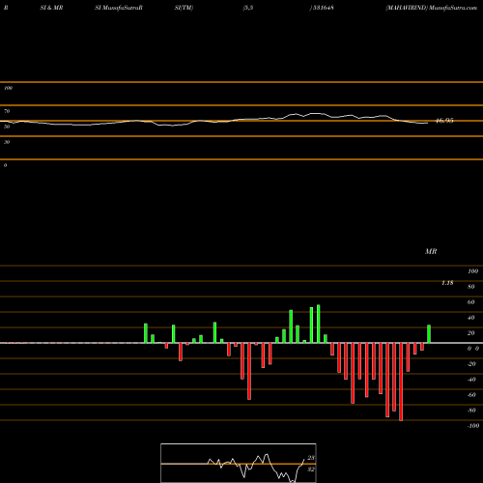Click the 40 label on histogram axis
Image resolution: width=483 pixels, height=483 pixels.
pos(471,318)
